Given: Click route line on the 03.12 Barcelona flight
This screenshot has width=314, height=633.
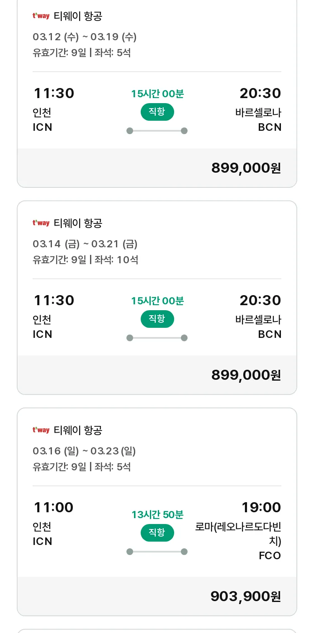Looking at the screenshot, I should 157,131.
